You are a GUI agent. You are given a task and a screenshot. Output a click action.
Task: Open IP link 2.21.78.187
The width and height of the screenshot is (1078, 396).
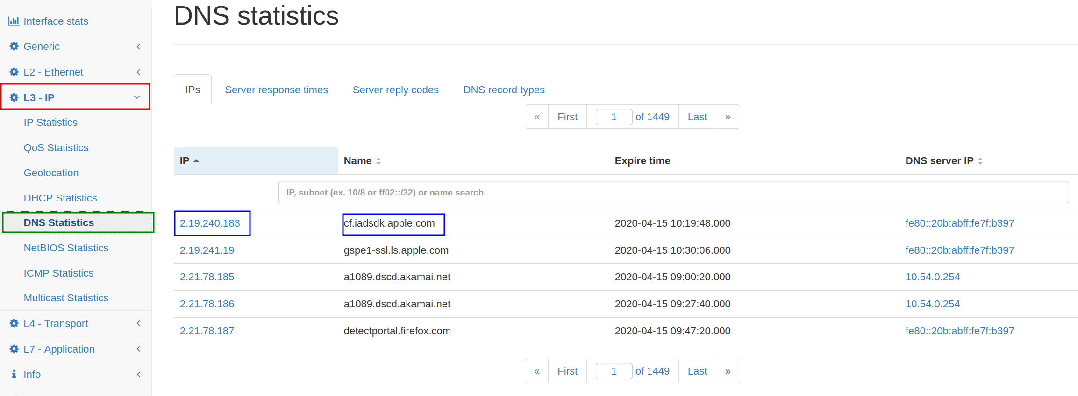[207, 331]
